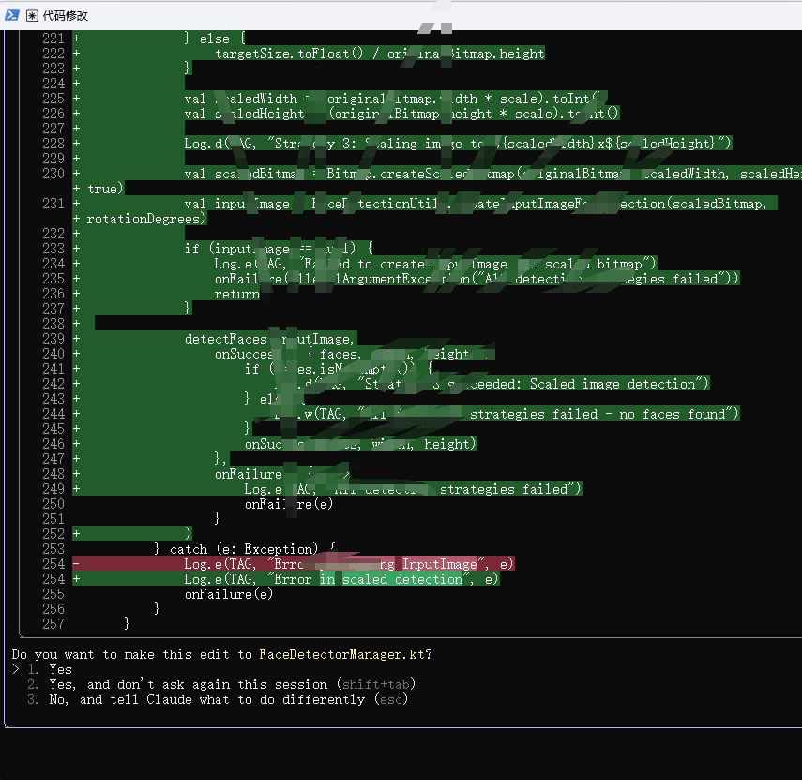
Task: Click the 'if (input' line 233
Action: coord(279,249)
